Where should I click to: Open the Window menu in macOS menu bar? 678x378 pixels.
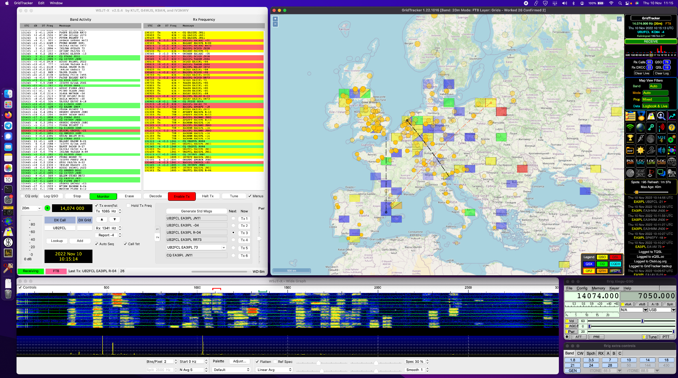[56, 3]
